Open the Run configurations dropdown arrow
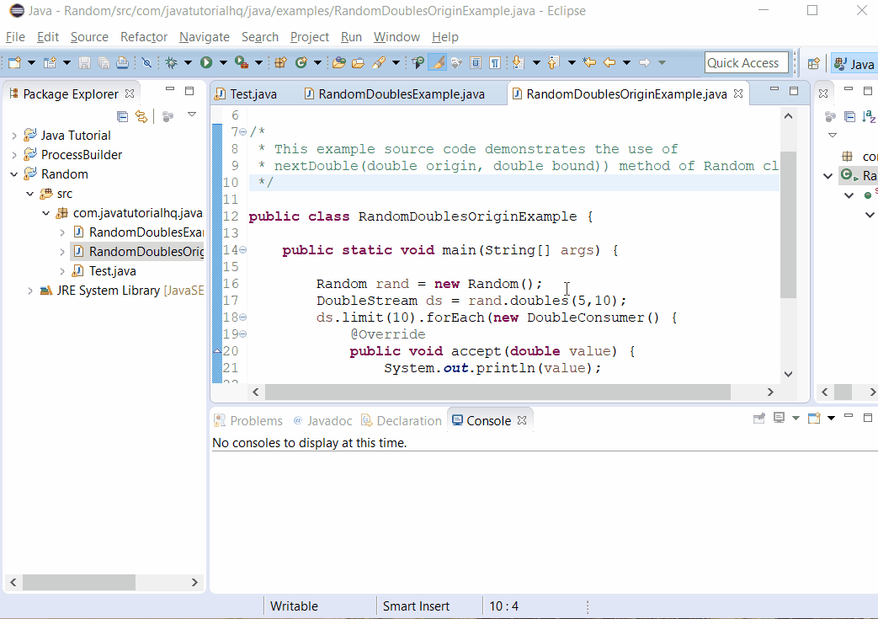 [223, 62]
